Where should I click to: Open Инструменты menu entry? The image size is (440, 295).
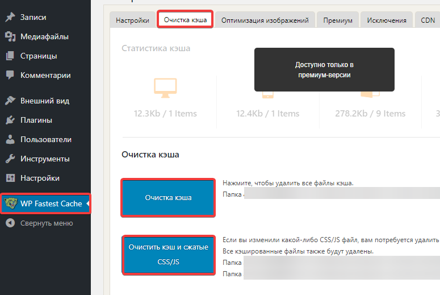(45, 159)
